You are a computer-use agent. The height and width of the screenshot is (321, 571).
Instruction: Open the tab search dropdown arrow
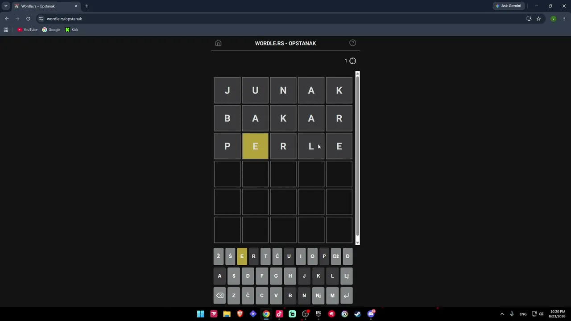pyautogui.click(x=6, y=6)
